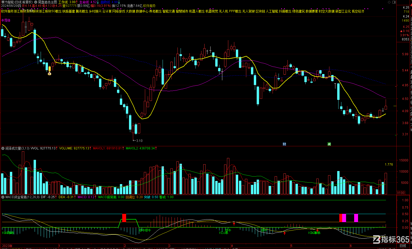412x249 pixels.
Task: Open the 智慧城市 concept tag
Action: click(x=182, y=11)
